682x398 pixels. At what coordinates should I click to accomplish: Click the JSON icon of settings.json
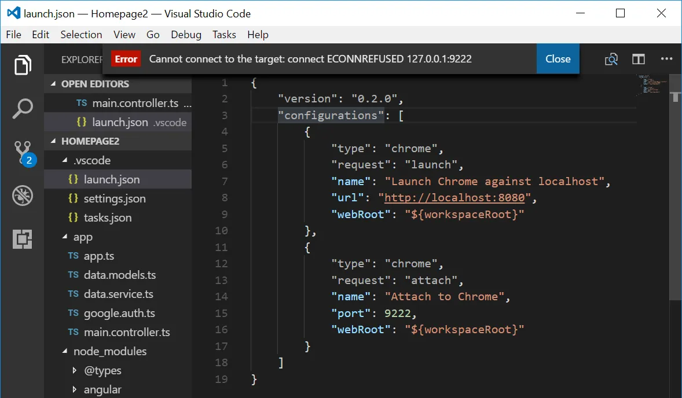click(73, 198)
